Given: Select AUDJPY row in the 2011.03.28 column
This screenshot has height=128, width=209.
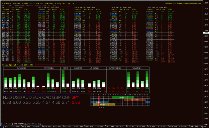Looking at the screenshot, I should (16, 12).
